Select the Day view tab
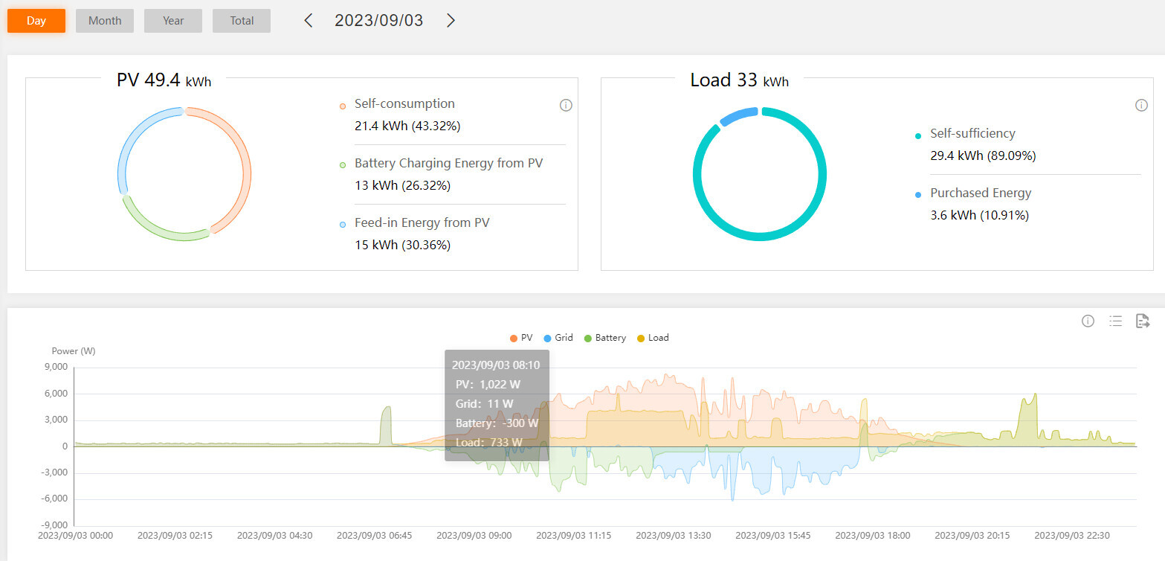This screenshot has width=1165, height=561. (x=36, y=21)
